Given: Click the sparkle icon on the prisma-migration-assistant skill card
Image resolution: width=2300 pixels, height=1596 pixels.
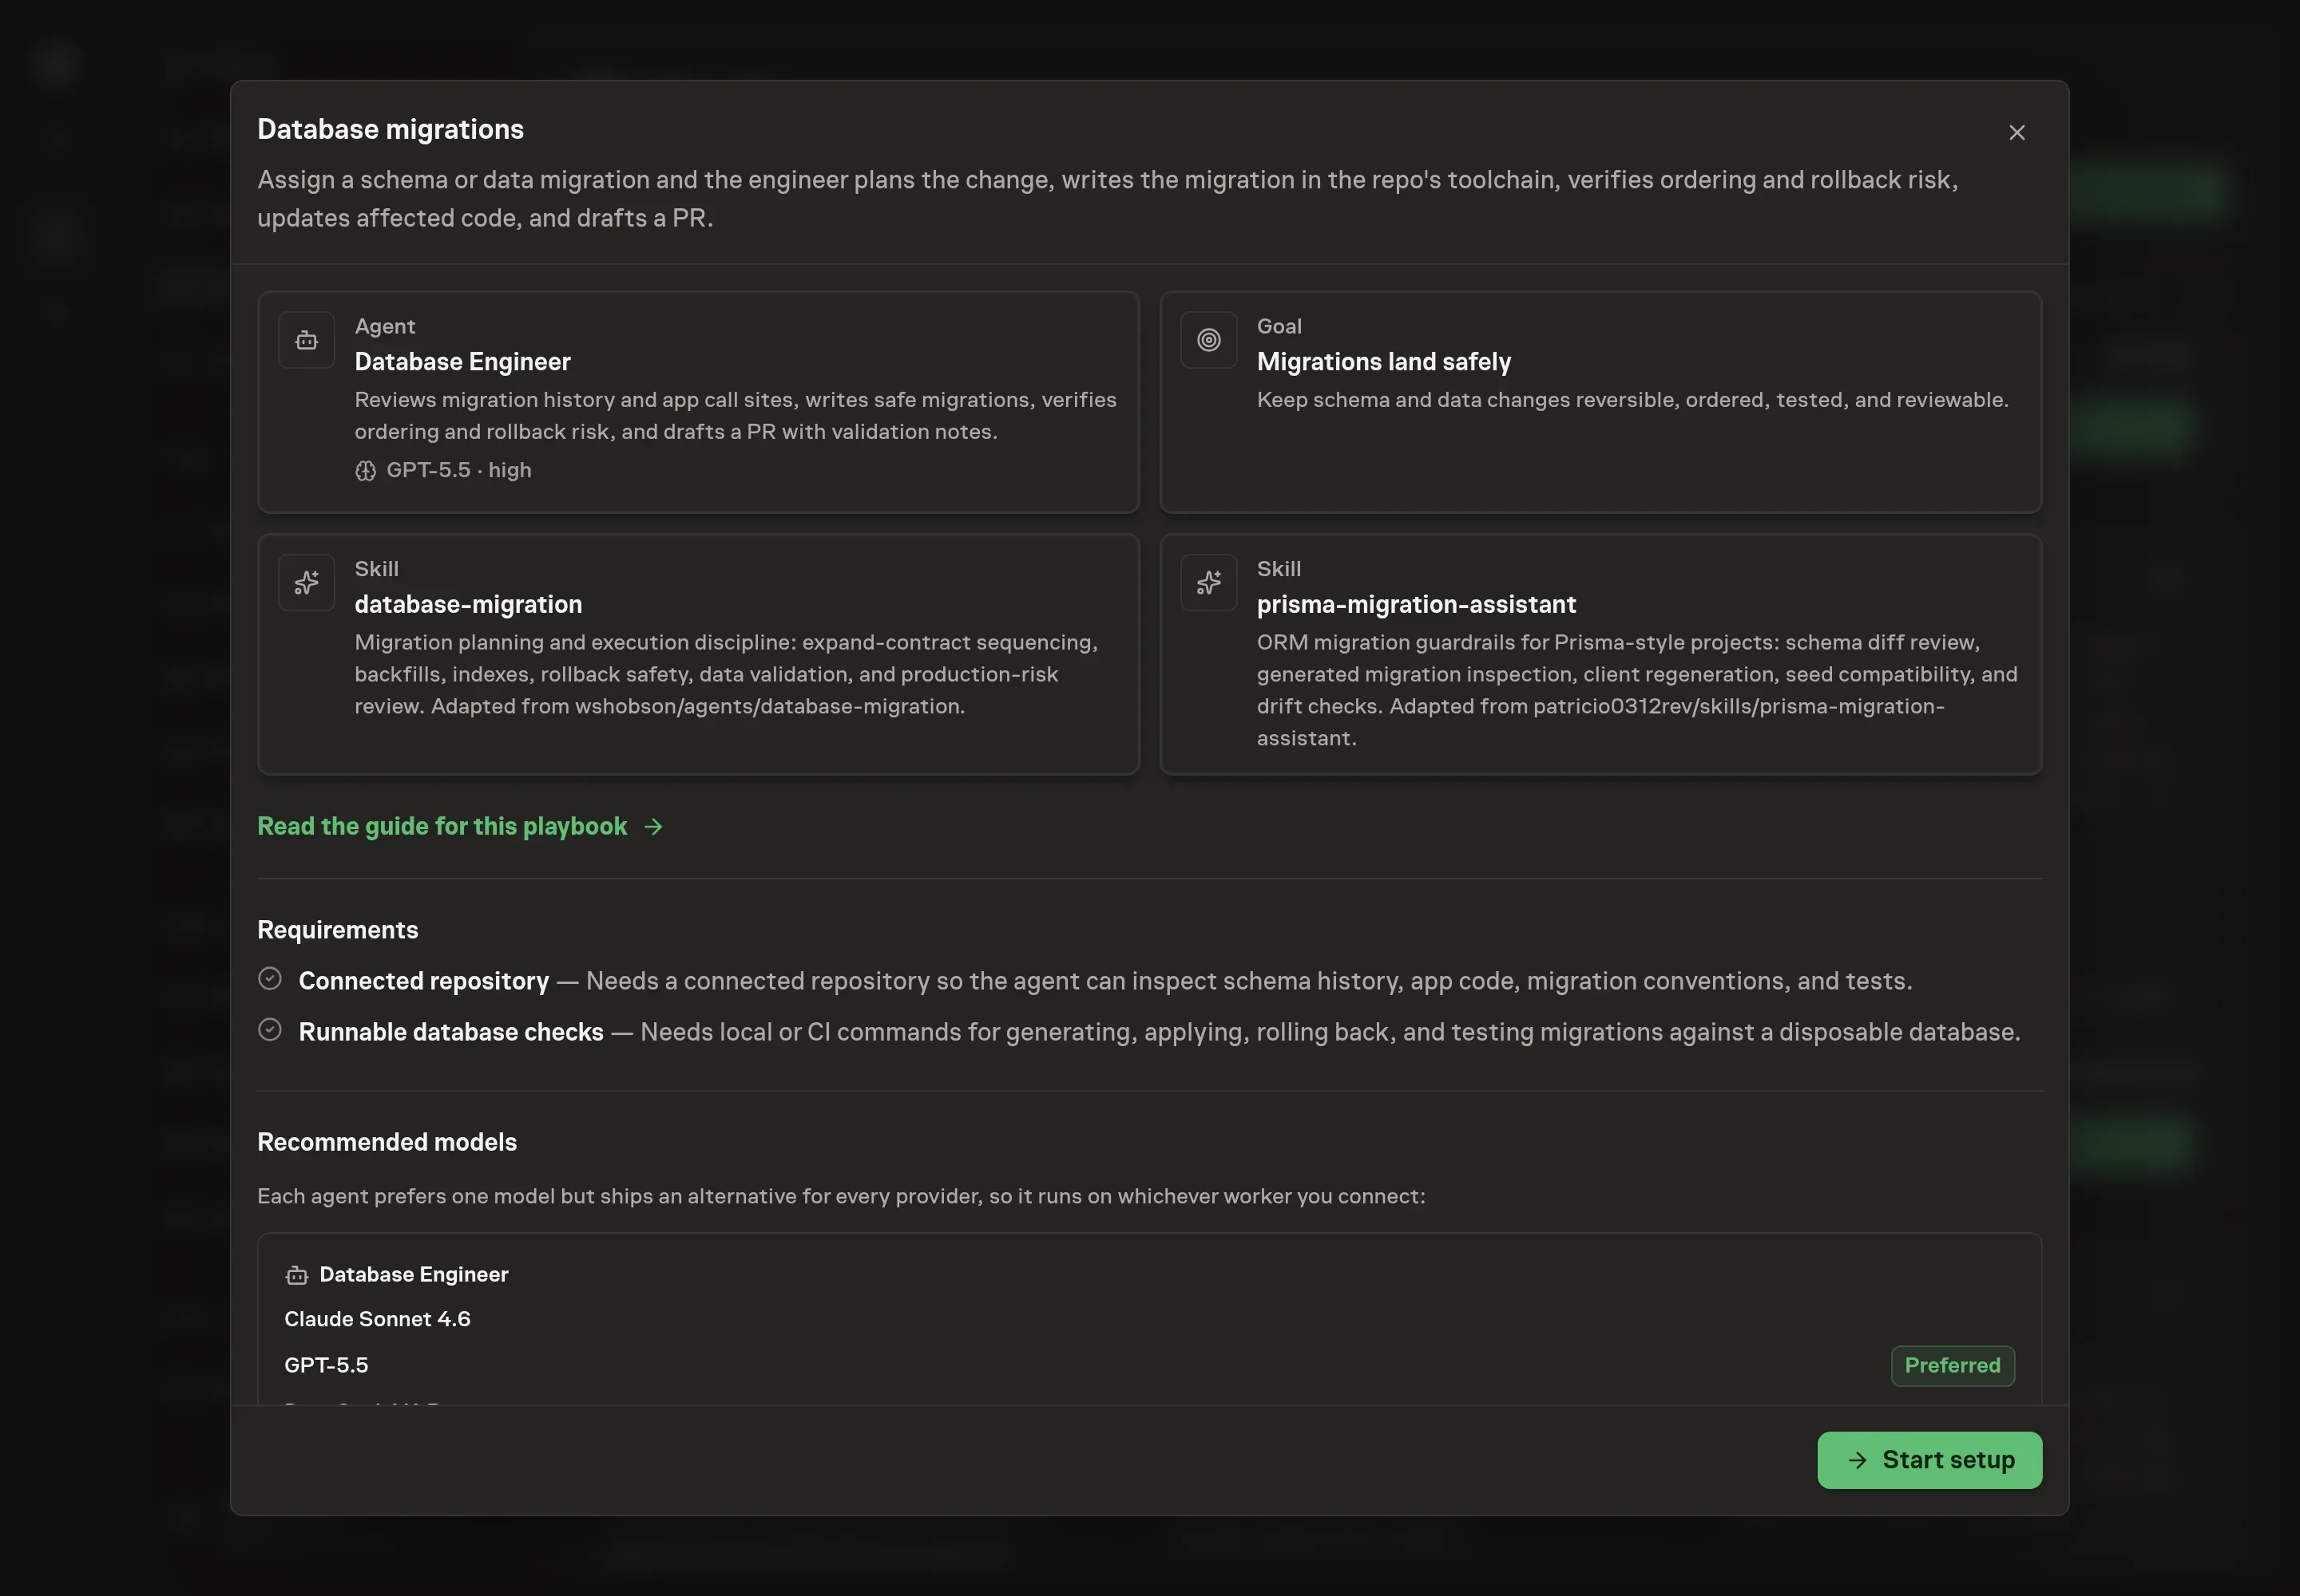Looking at the screenshot, I should [1208, 583].
